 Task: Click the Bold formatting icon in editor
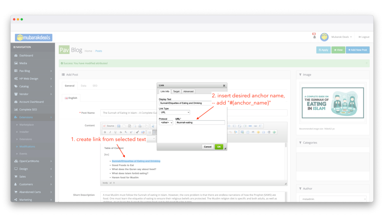click(105, 132)
